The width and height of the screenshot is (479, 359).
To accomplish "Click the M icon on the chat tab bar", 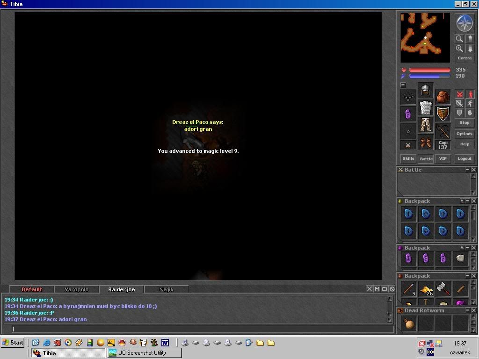I will click(x=377, y=289).
